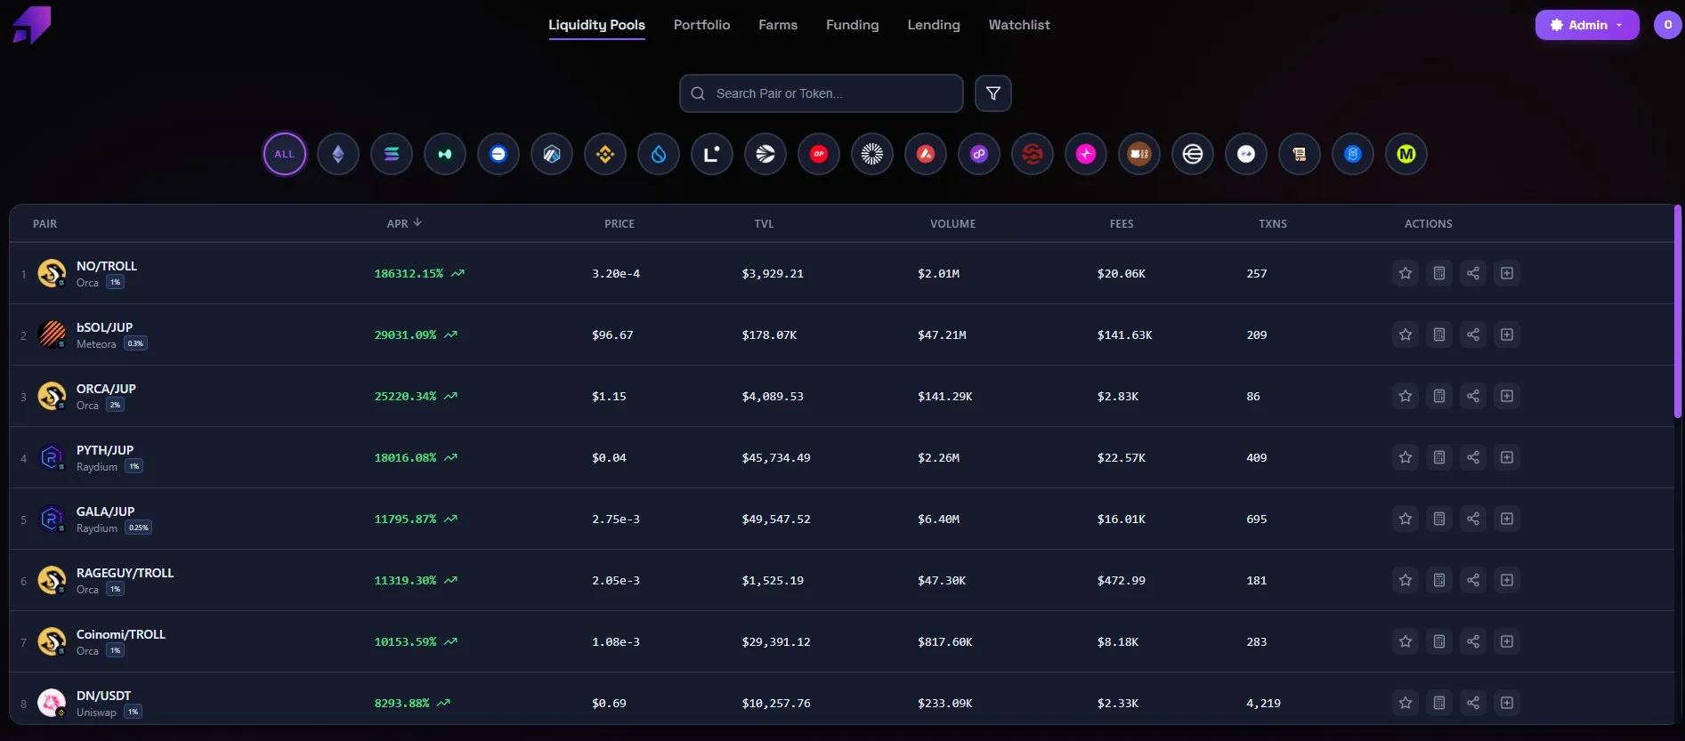1685x741 pixels.
Task: Switch to the Funding tab
Action: 852,25
